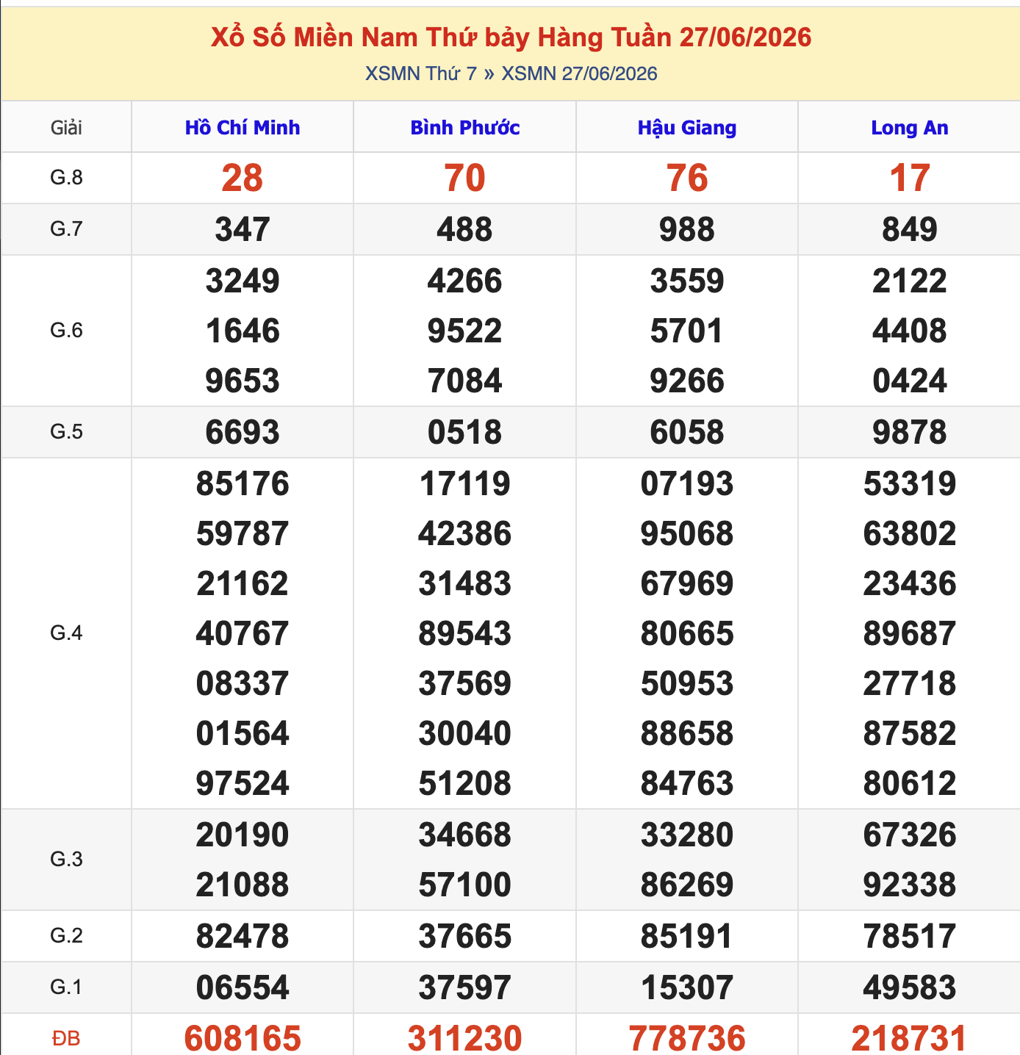Click the G.8 row label

point(66,178)
